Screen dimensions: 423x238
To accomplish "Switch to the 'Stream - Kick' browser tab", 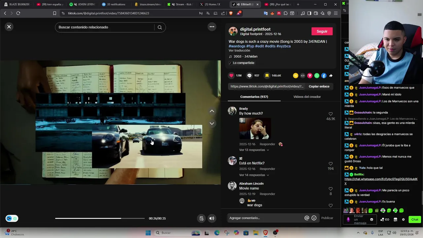I will coord(180,4).
